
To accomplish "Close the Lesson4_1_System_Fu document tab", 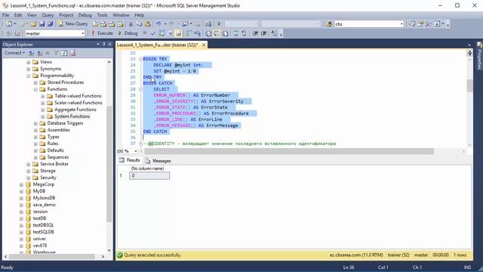I will click(204, 45).
